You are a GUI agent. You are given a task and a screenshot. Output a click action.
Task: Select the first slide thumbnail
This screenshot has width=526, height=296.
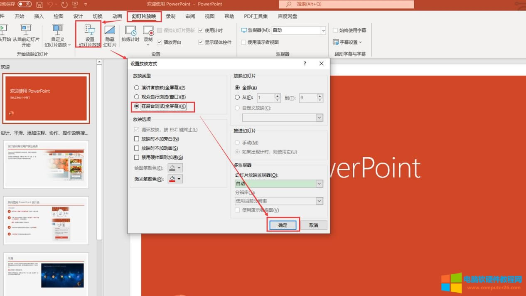click(x=46, y=99)
